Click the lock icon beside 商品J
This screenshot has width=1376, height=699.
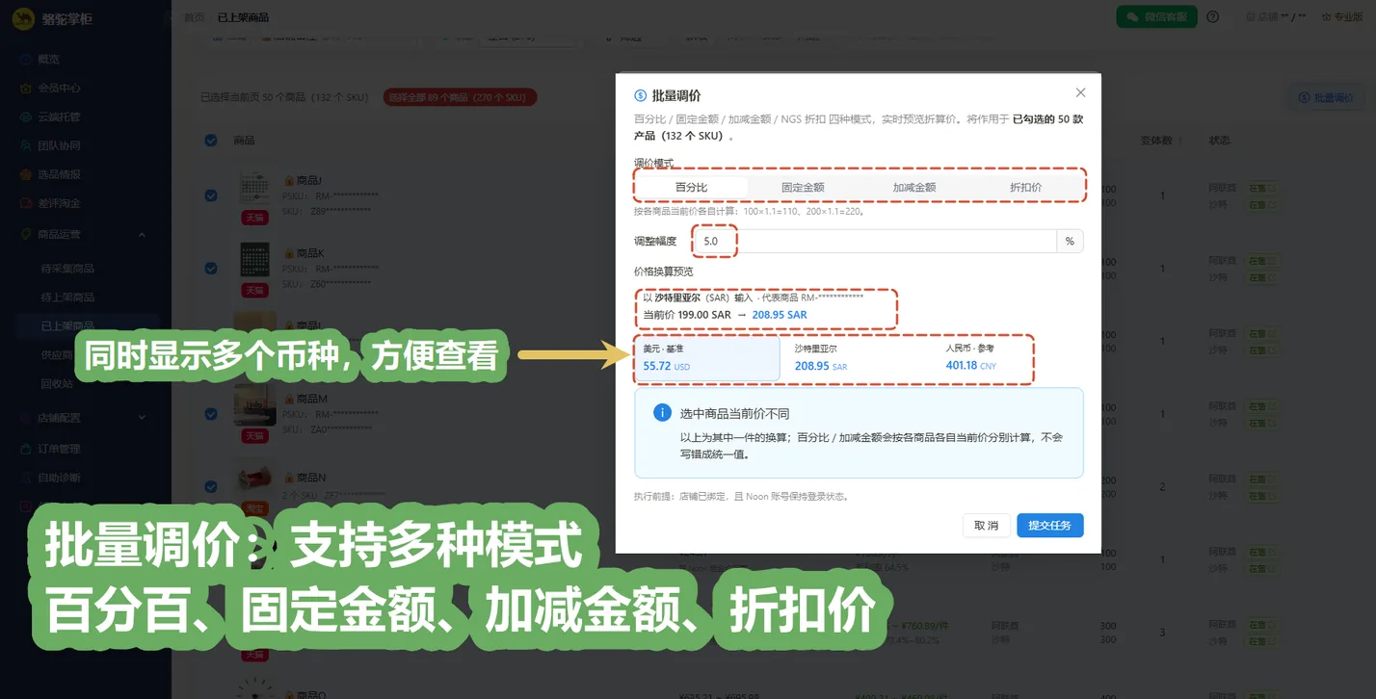(288, 180)
